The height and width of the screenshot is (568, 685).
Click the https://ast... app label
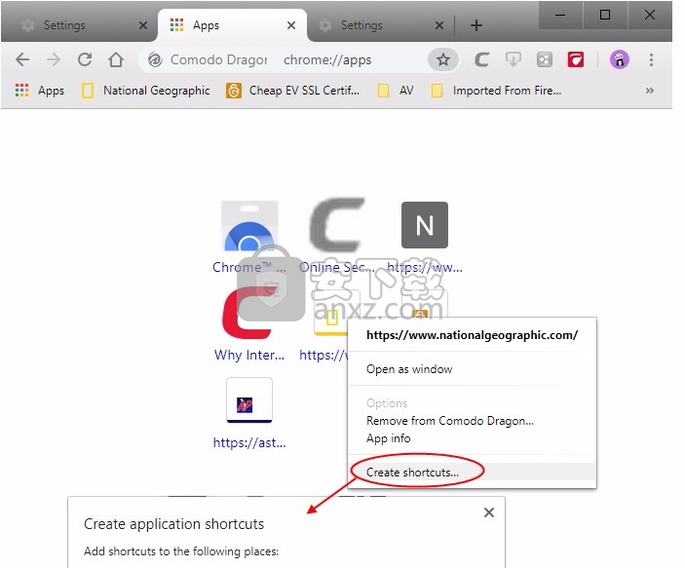pyautogui.click(x=249, y=442)
